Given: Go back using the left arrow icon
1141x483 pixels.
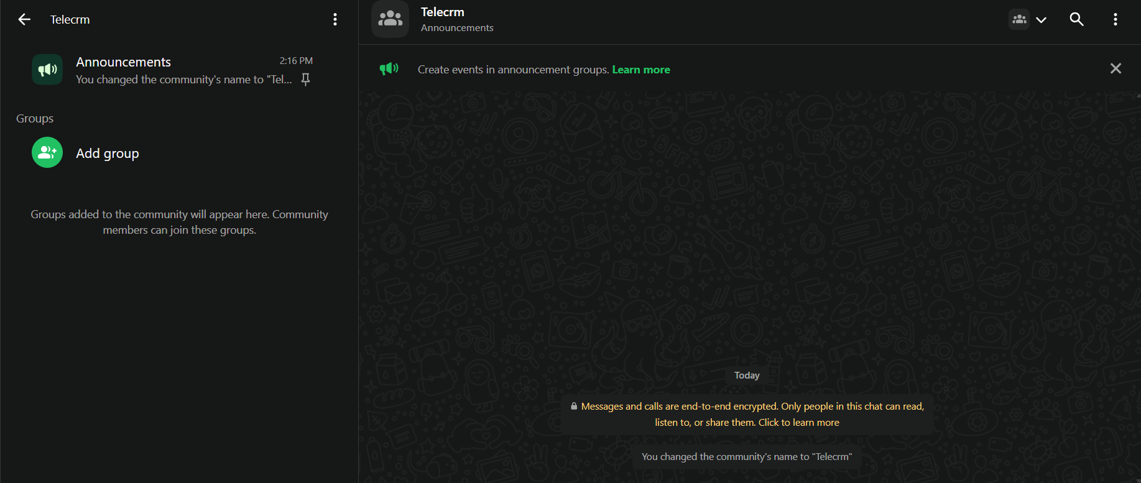Looking at the screenshot, I should coord(24,19).
